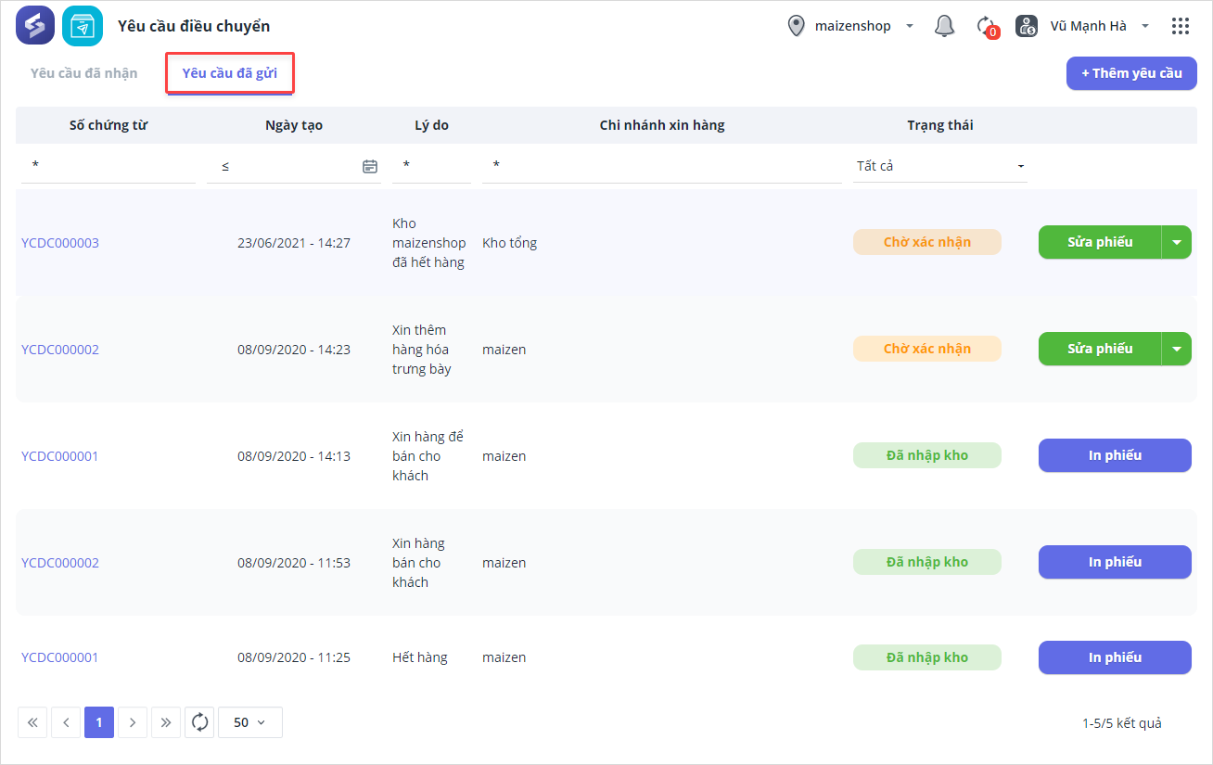Click the date 08/09/2020 - 14:23

pos(294,350)
